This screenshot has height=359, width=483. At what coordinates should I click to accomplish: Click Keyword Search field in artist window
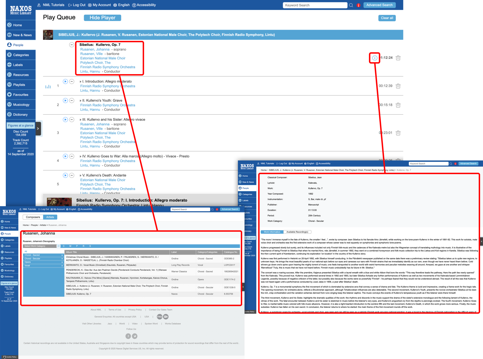190,209
